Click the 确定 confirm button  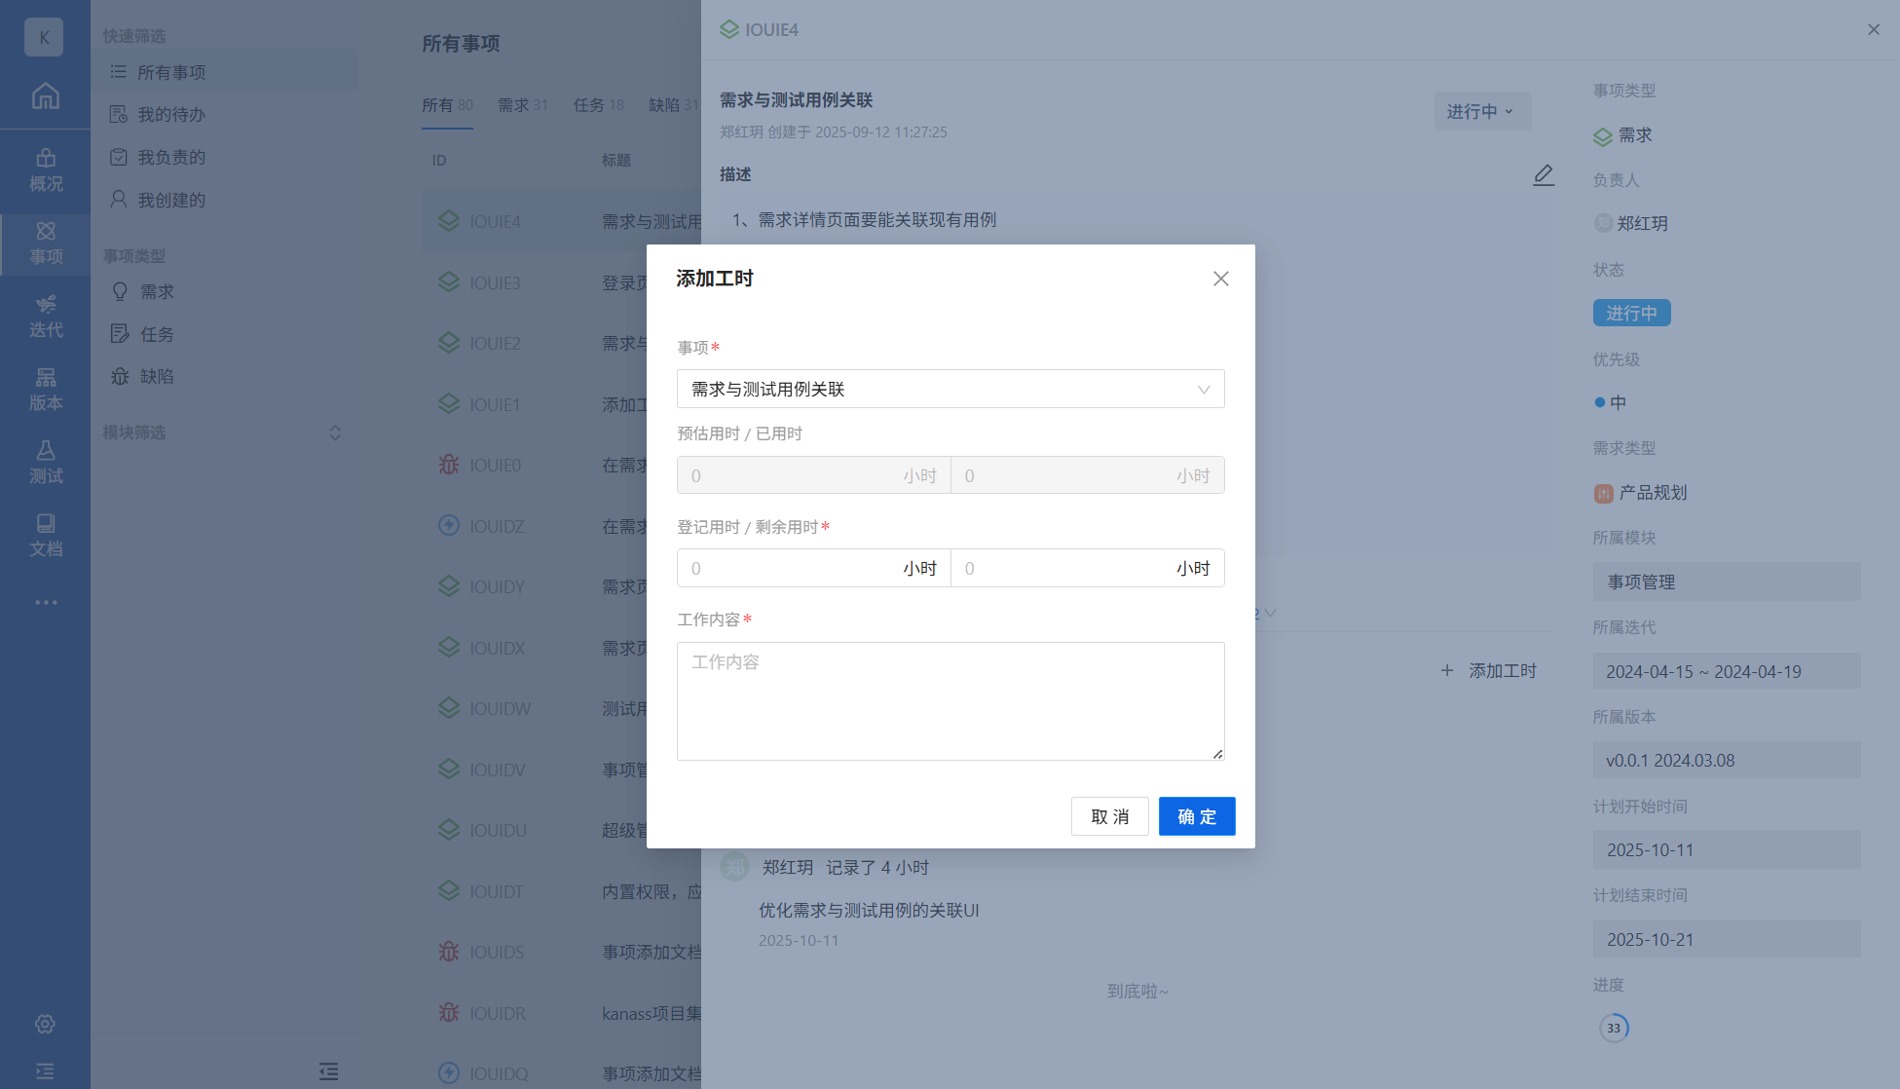point(1196,816)
